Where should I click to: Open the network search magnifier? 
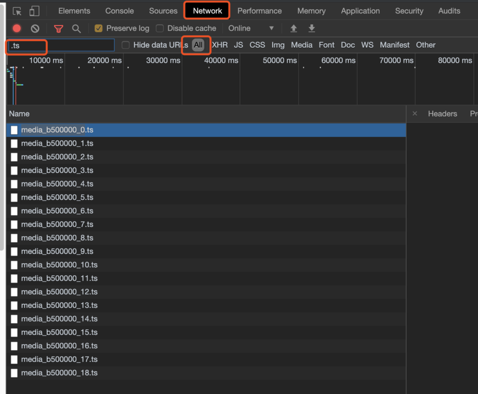76,28
